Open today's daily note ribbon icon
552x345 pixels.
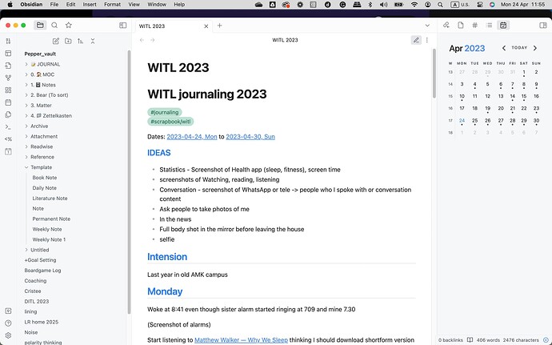click(9, 102)
